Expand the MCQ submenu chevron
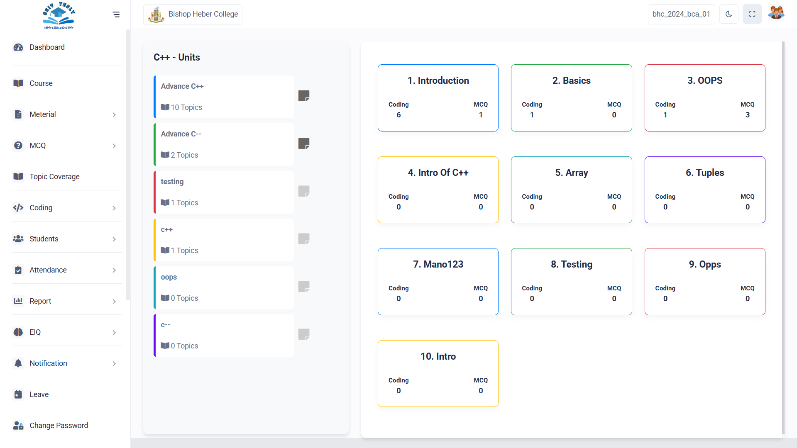The height and width of the screenshot is (448, 797). click(114, 146)
